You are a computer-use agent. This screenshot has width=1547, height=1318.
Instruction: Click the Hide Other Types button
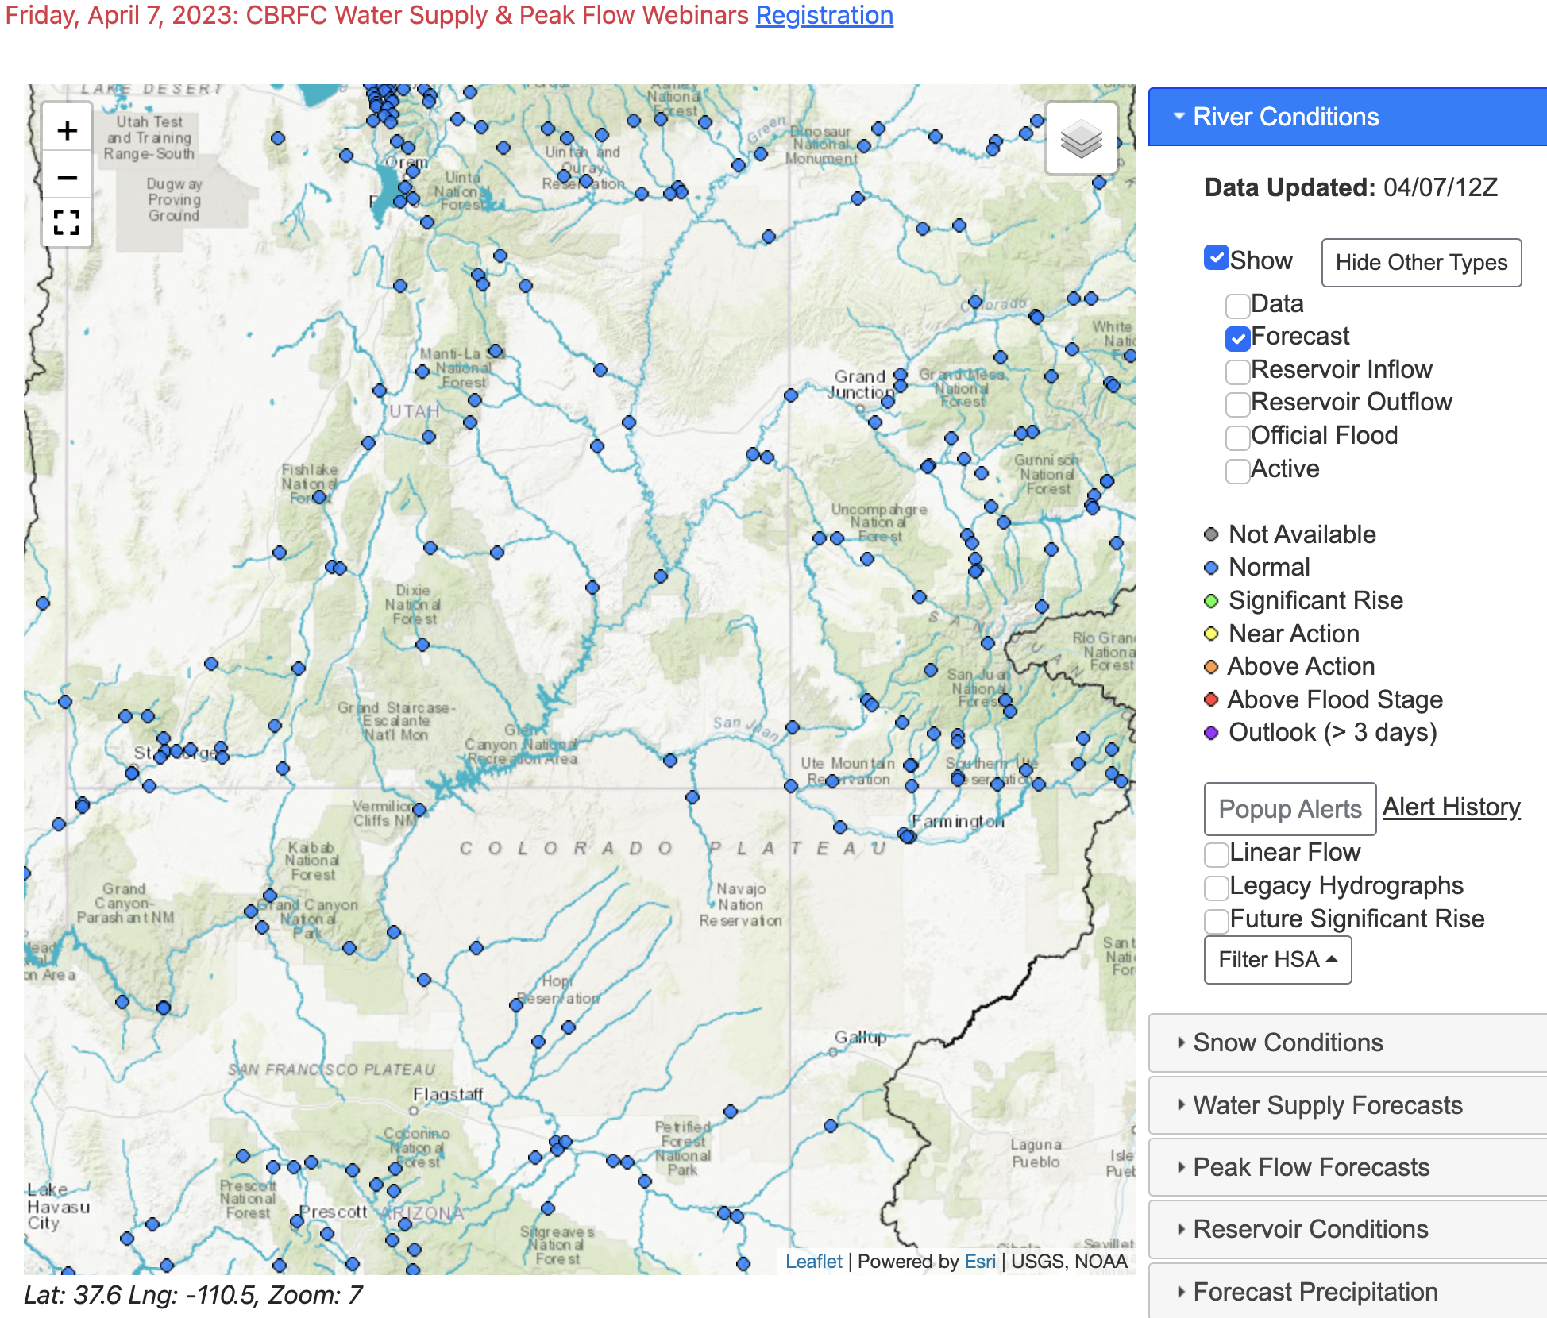tap(1421, 263)
